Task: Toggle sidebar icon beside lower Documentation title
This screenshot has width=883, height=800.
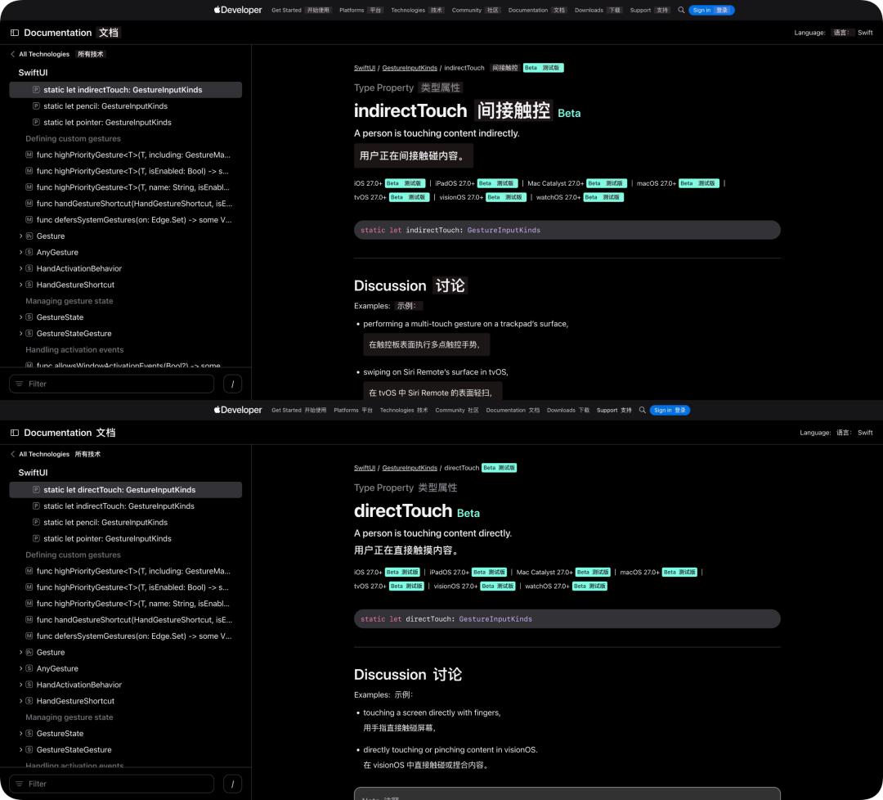Action: (15, 433)
